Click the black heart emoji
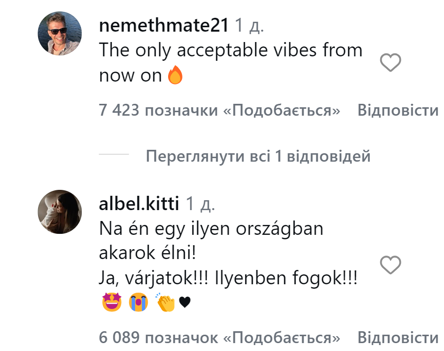The width and height of the screenshot is (444, 351). [x=184, y=303]
